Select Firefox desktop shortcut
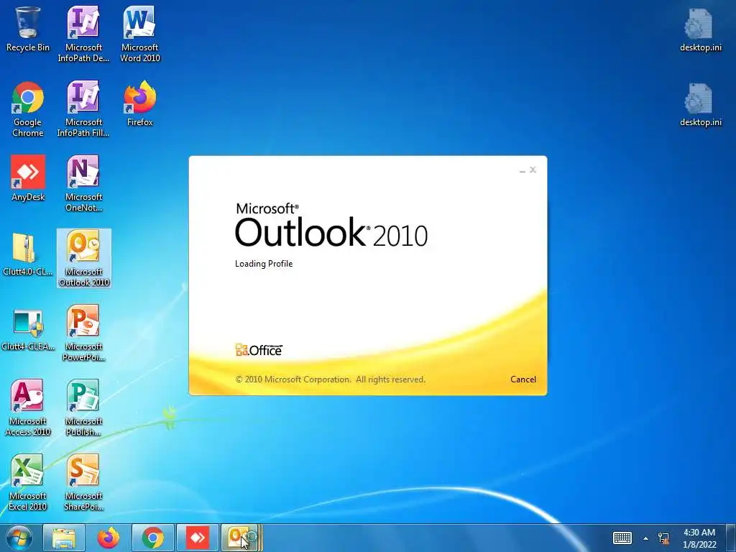Image resolution: width=736 pixels, height=552 pixels. pyautogui.click(x=140, y=103)
